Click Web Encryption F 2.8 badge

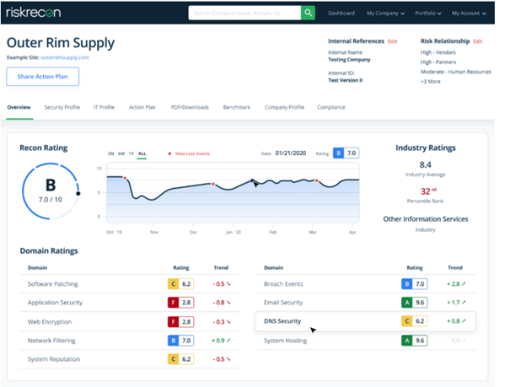click(x=181, y=321)
